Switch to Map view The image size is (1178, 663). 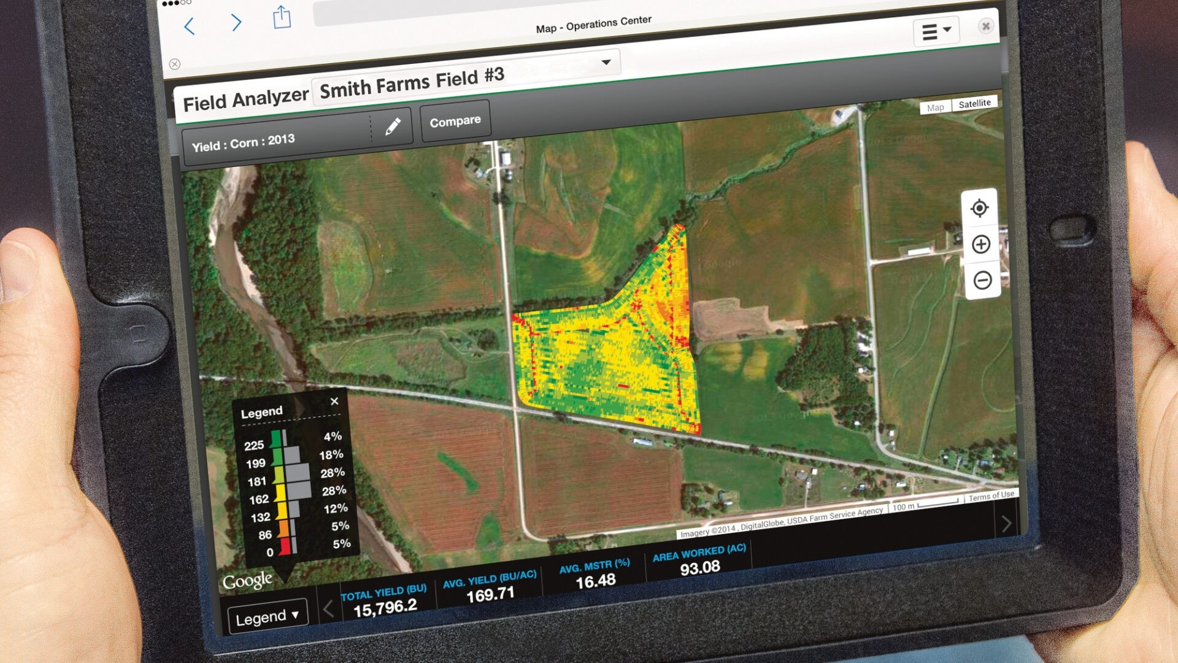pos(935,107)
